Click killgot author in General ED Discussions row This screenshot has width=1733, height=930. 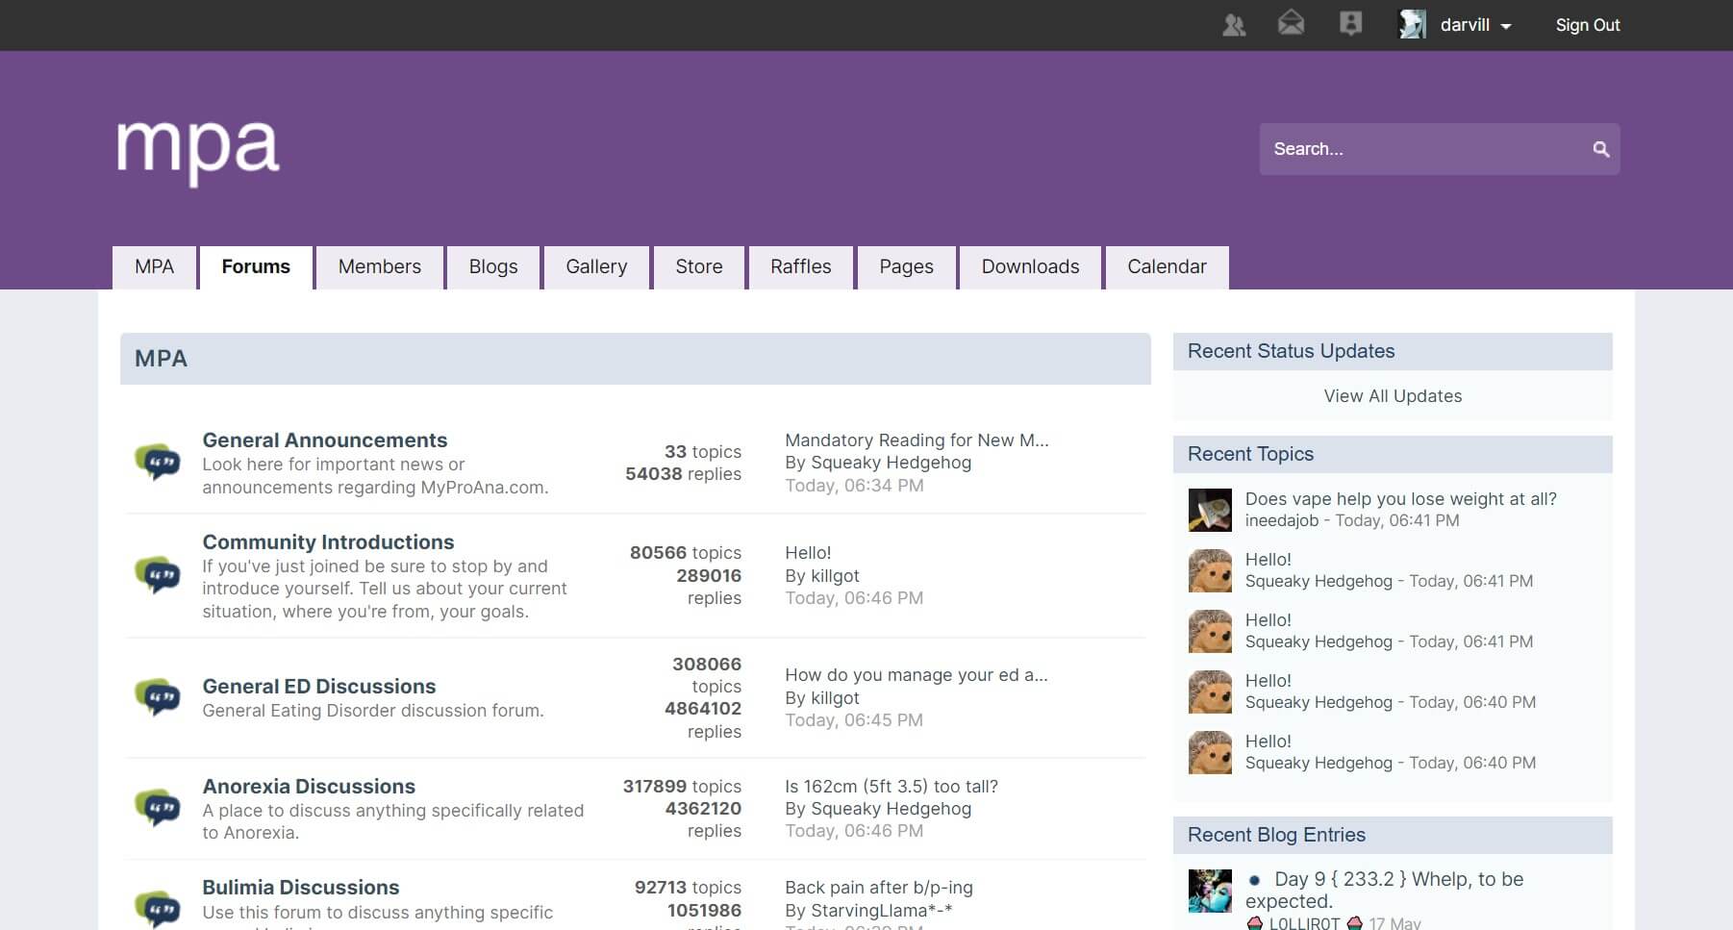point(835,698)
